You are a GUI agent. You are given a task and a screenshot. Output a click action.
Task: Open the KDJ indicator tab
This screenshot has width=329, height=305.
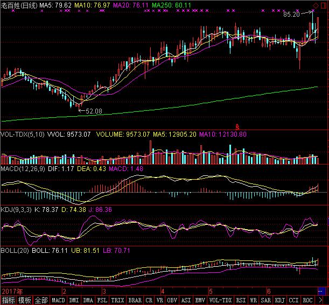click(279, 300)
